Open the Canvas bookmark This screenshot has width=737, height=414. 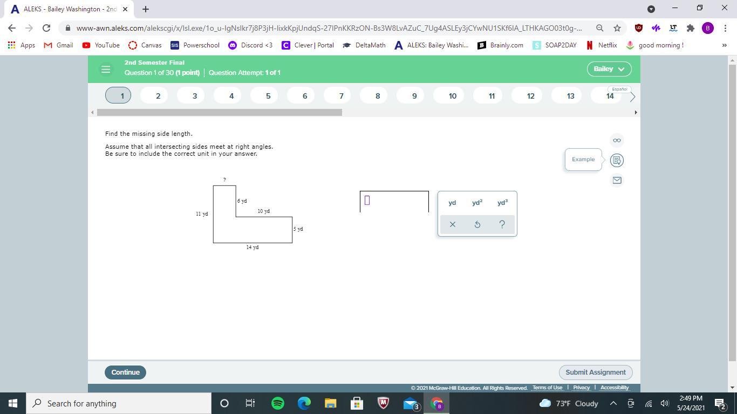(x=145, y=45)
